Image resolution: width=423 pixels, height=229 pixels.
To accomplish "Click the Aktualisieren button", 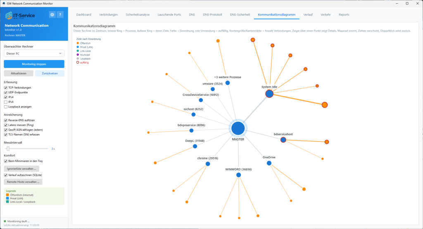I will pyautogui.click(x=19, y=73).
